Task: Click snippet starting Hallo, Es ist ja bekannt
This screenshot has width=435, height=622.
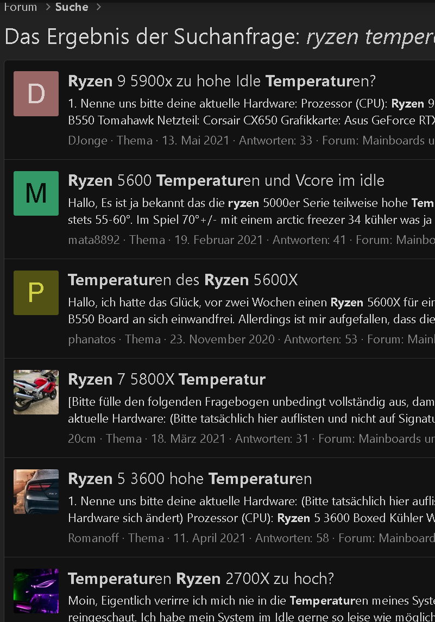Action: pyautogui.click(x=251, y=211)
